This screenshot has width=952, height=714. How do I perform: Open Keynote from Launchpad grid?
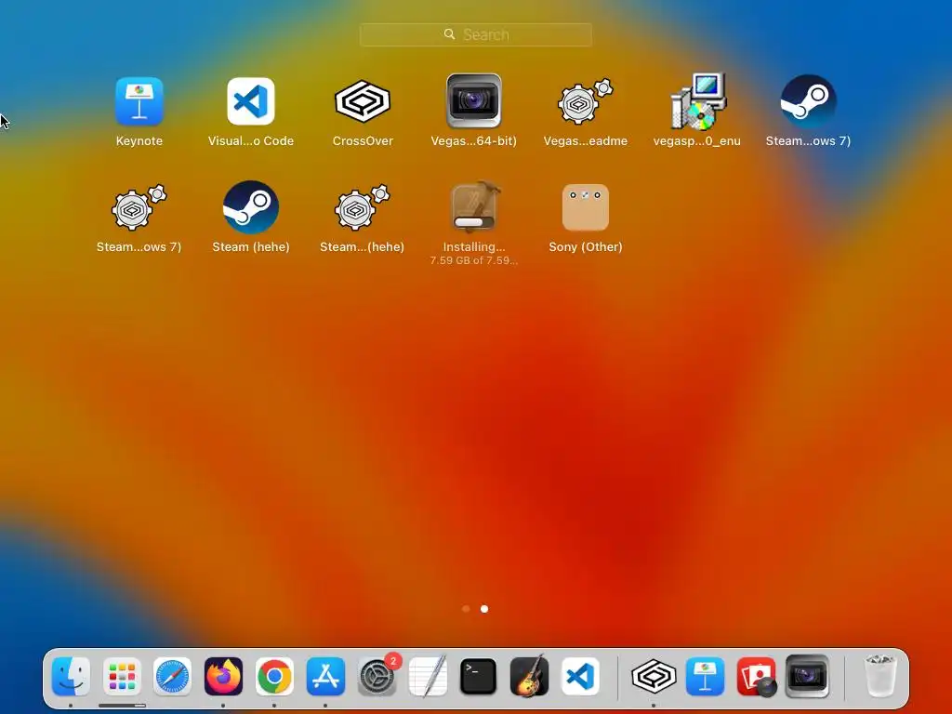(139, 101)
